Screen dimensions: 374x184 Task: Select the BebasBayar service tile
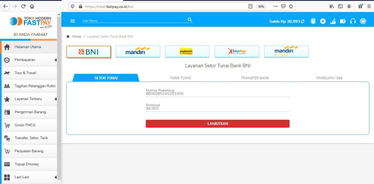[x=237, y=52]
